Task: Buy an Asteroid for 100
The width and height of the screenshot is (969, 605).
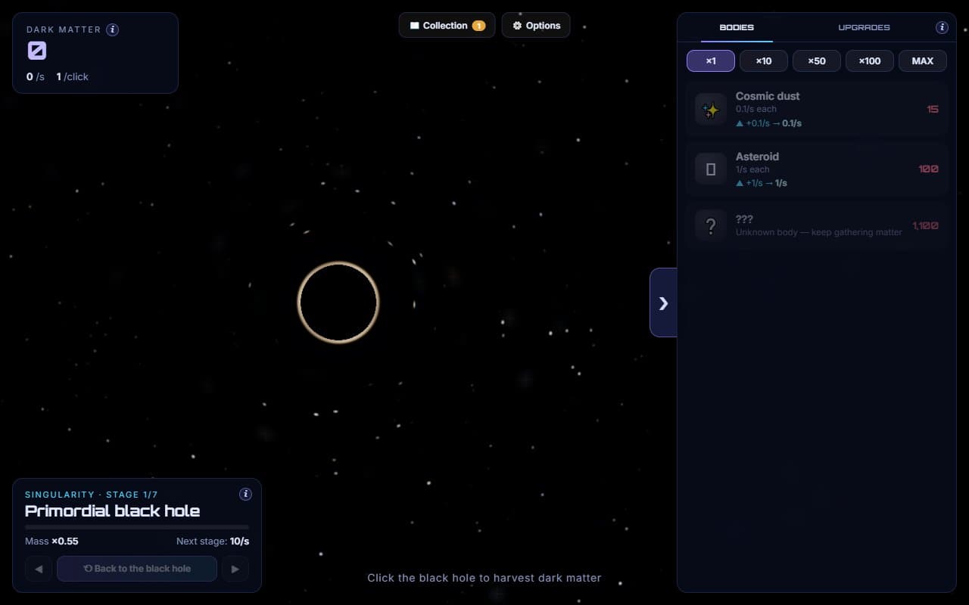Action: (x=817, y=169)
